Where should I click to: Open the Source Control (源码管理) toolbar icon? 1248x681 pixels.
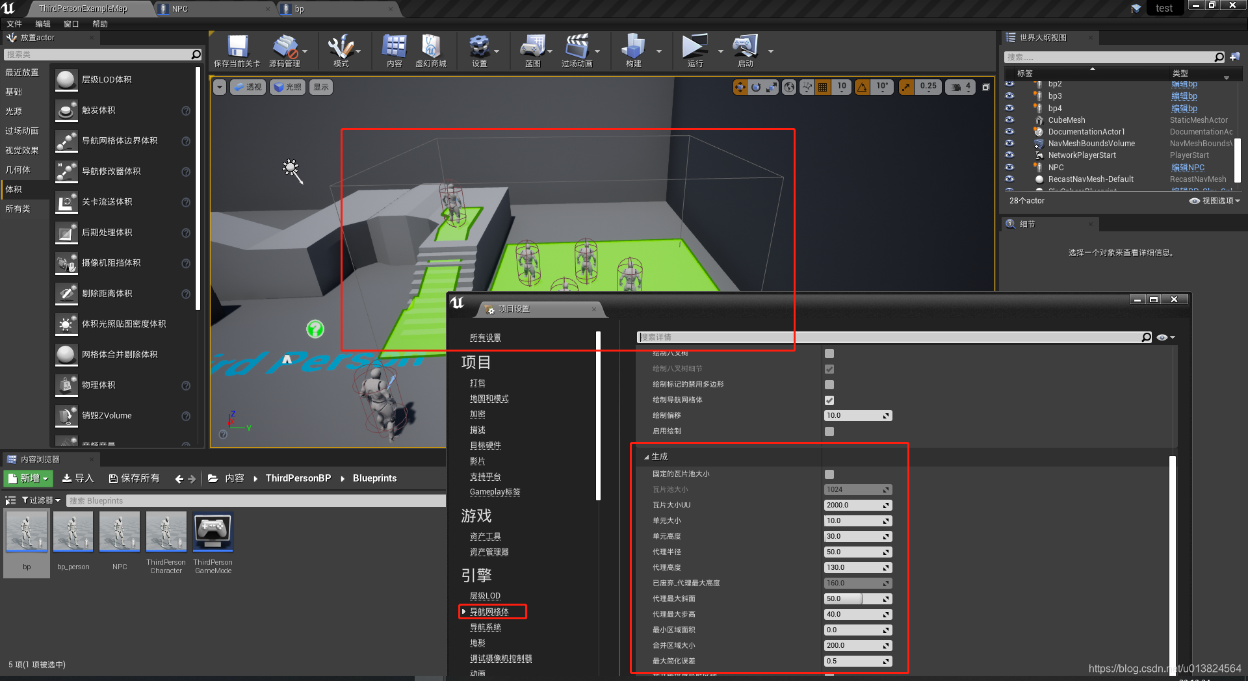tap(285, 46)
